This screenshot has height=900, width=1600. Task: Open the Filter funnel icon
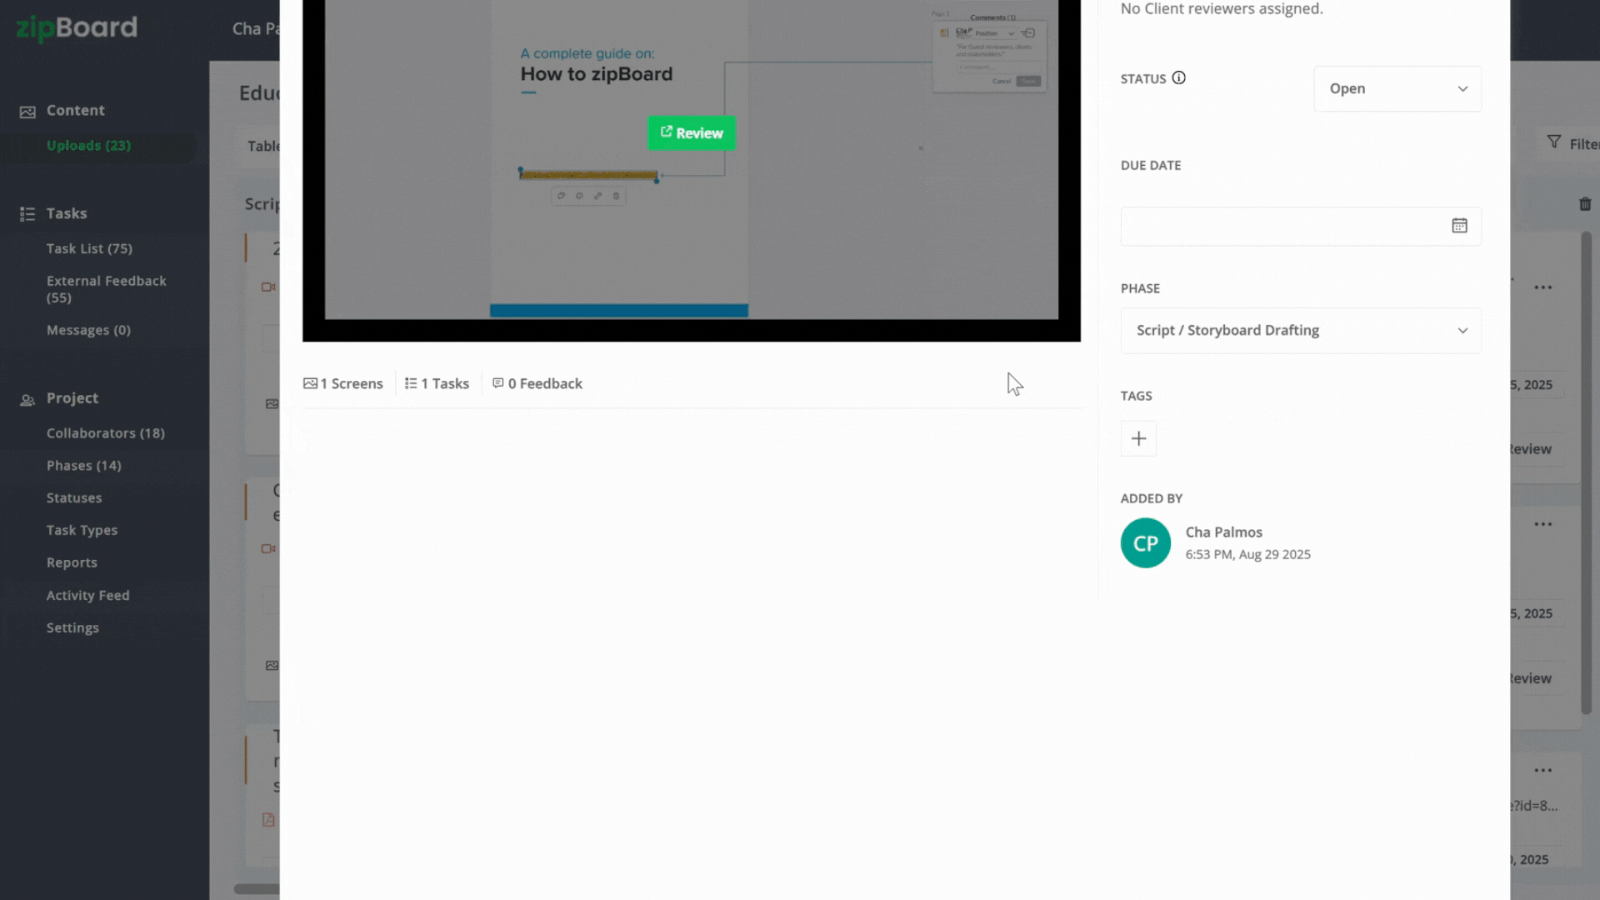tap(1554, 142)
